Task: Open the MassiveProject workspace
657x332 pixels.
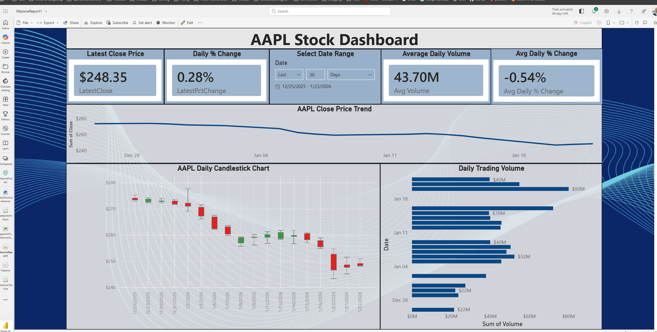Action: 5,177
